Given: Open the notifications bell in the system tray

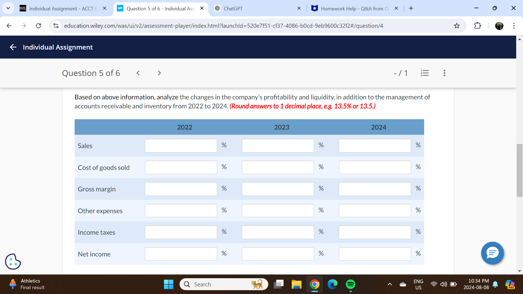Looking at the screenshot, I should click(494, 284).
